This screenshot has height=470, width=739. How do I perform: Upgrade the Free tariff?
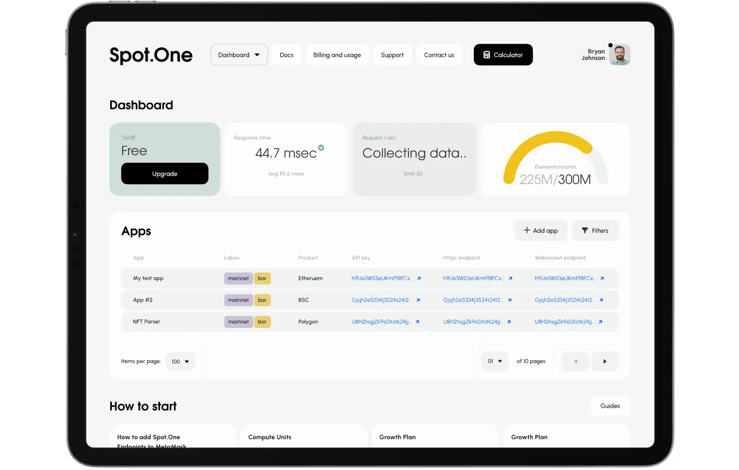pyautogui.click(x=165, y=173)
